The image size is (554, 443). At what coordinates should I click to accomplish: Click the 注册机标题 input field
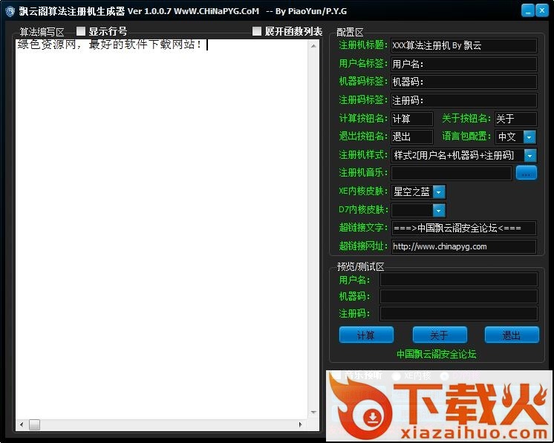(463, 45)
